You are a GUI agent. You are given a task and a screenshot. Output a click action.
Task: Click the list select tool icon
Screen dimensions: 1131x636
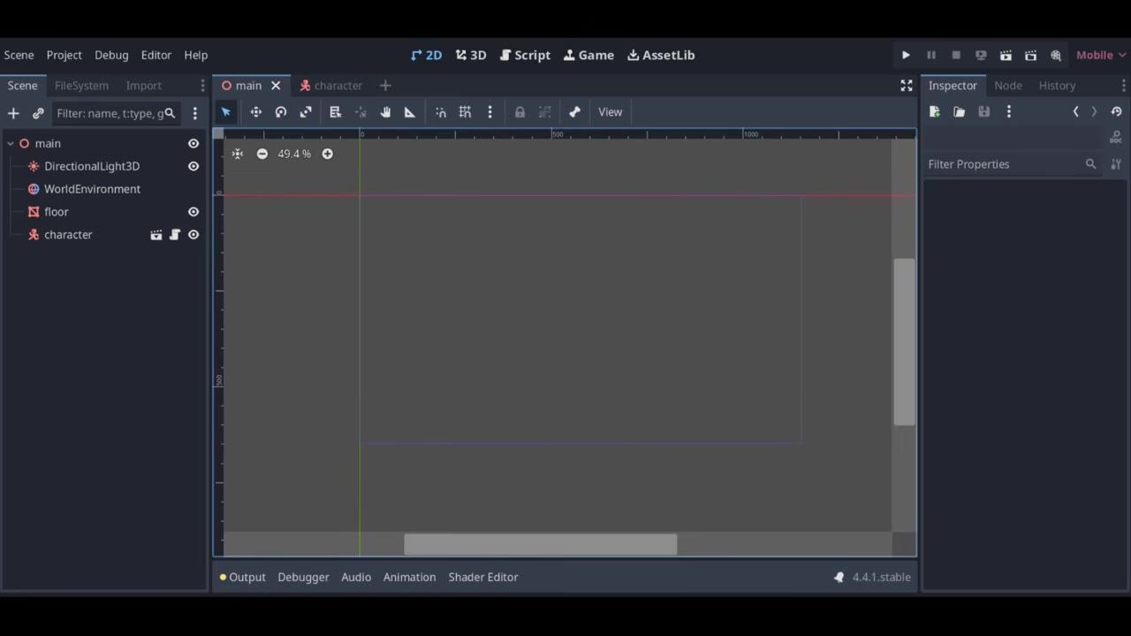(x=335, y=112)
